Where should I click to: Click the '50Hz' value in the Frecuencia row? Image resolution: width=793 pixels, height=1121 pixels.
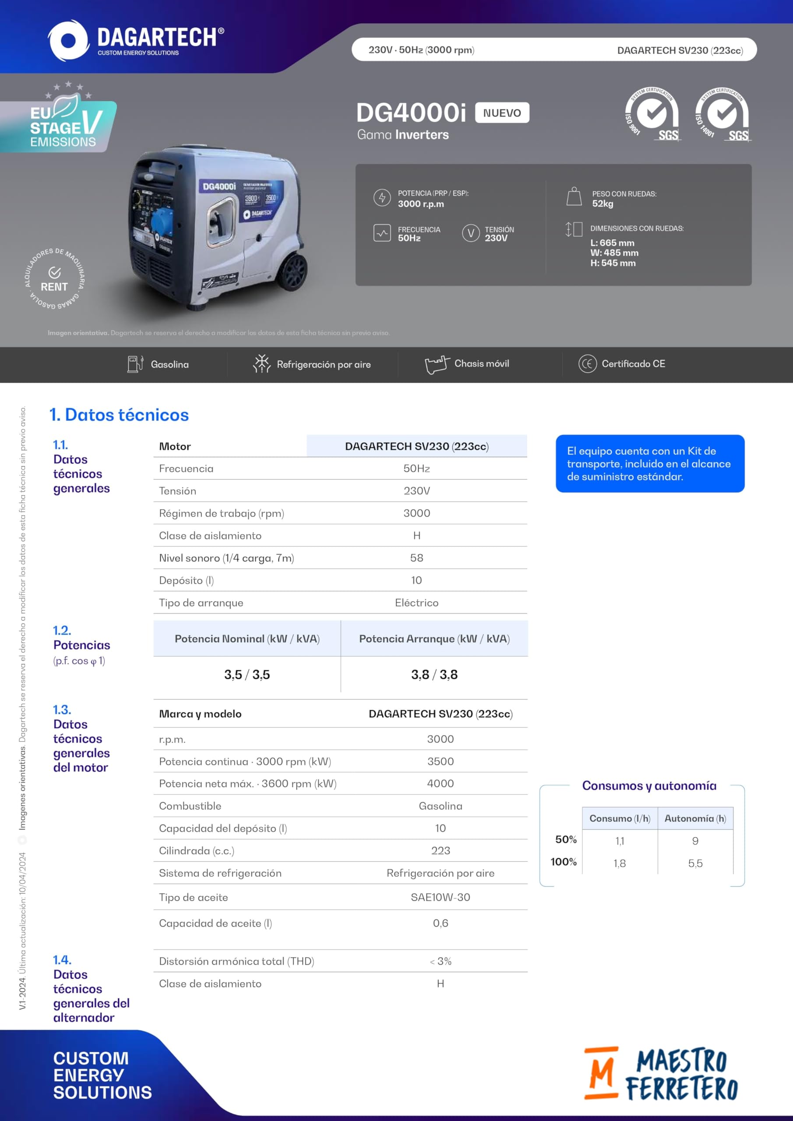pos(416,469)
